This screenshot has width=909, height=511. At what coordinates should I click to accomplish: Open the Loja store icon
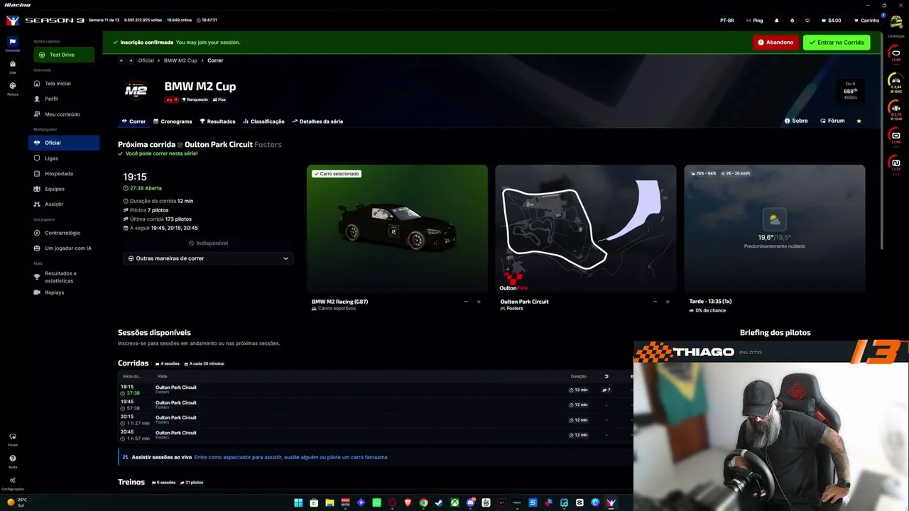tap(12, 64)
